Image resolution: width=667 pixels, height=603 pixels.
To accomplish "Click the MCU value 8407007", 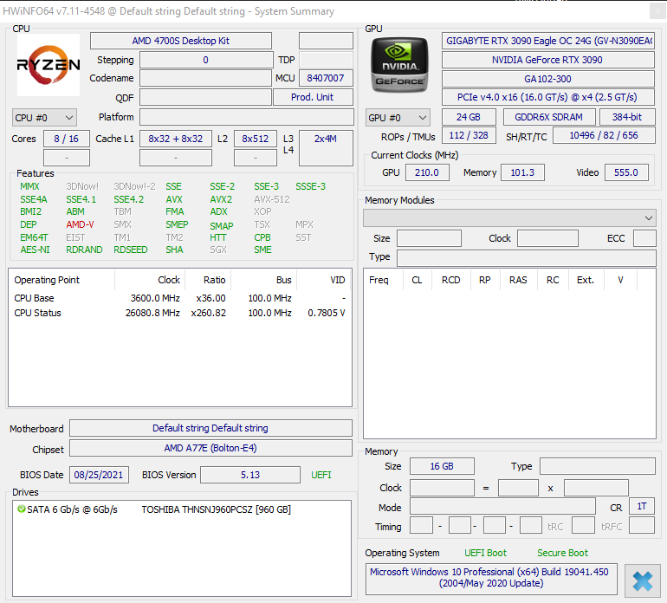I will click(326, 78).
